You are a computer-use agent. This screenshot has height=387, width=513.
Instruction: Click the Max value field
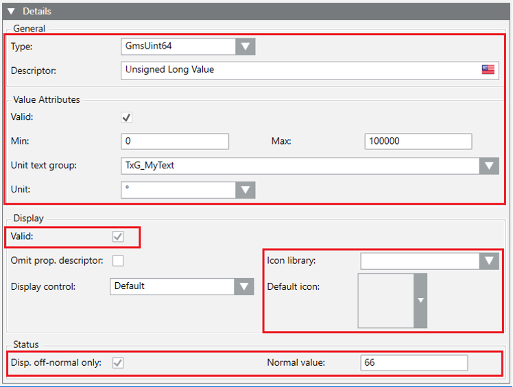[418, 141]
